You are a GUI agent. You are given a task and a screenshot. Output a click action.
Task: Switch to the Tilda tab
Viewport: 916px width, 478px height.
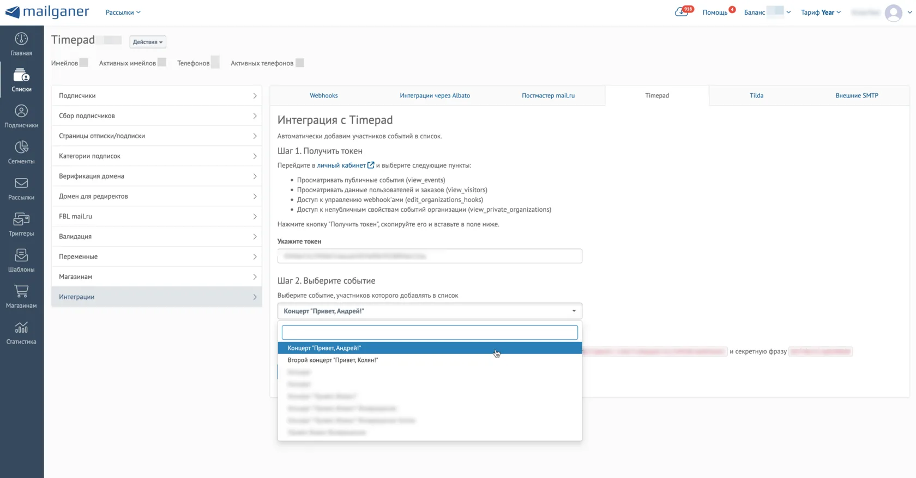pyautogui.click(x=756, y=95)
